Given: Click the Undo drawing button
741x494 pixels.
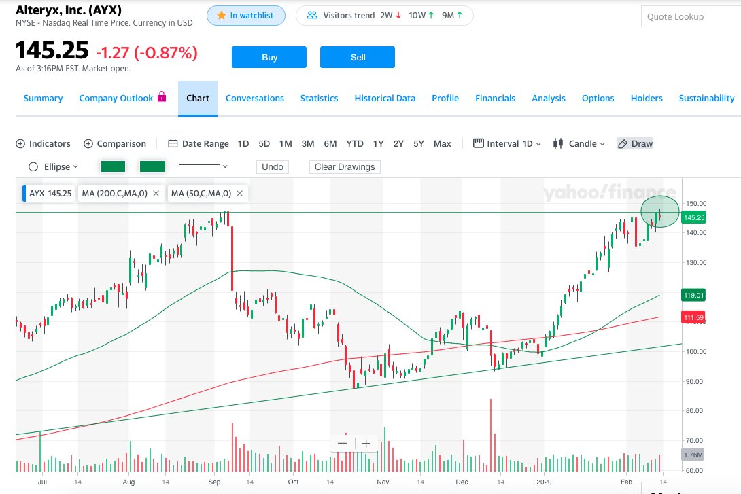Looking at the screenshot, I should click(x=272, y=166).
